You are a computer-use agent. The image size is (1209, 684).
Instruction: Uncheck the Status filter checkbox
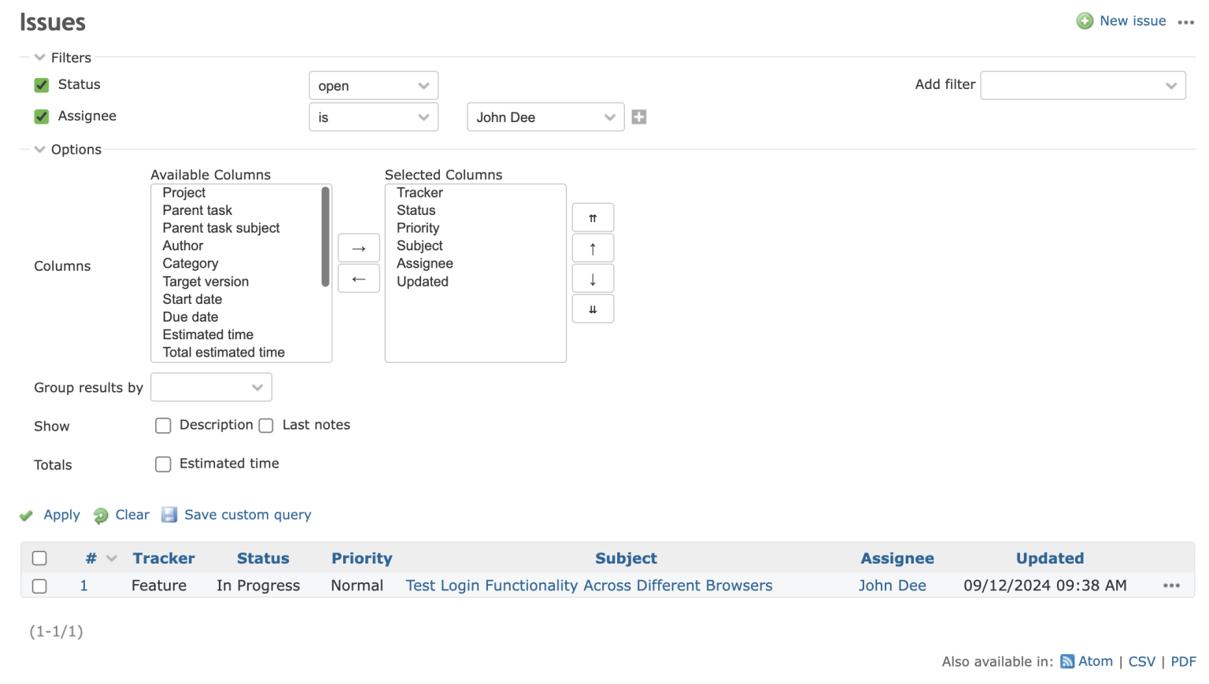coord(41,85)
